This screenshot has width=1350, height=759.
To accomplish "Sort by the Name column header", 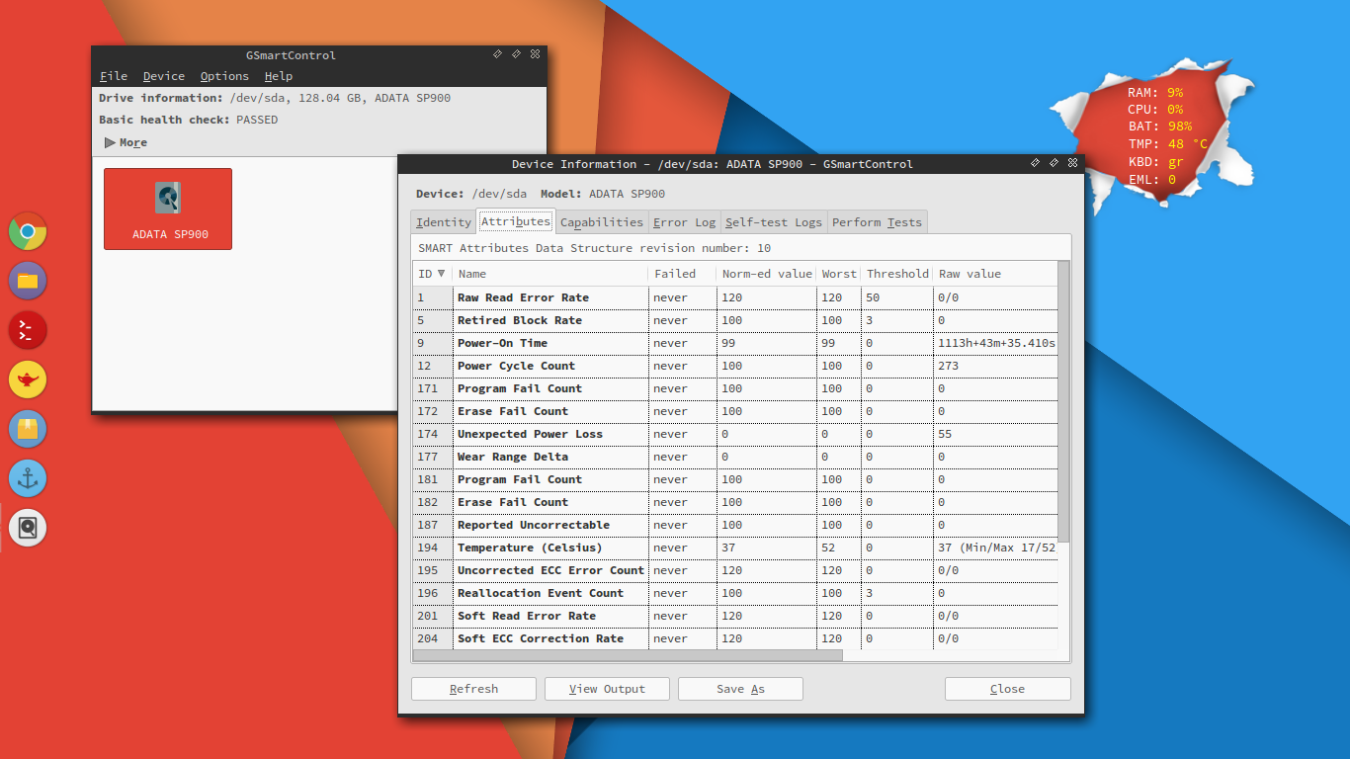I will [x=549, y=274].
